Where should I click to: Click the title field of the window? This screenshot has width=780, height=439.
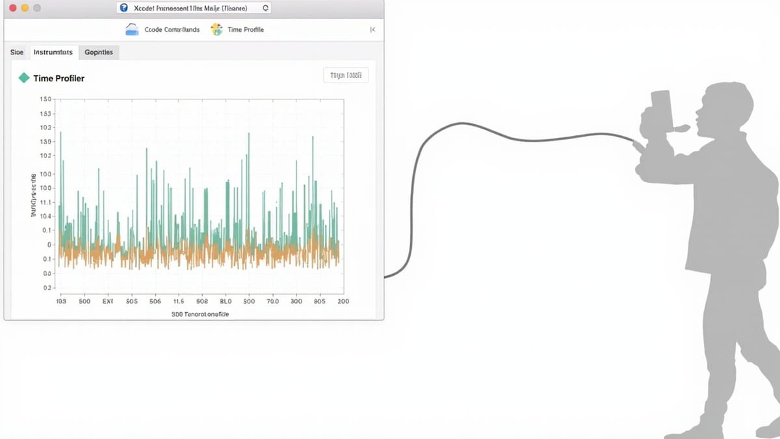pos(194,8)
